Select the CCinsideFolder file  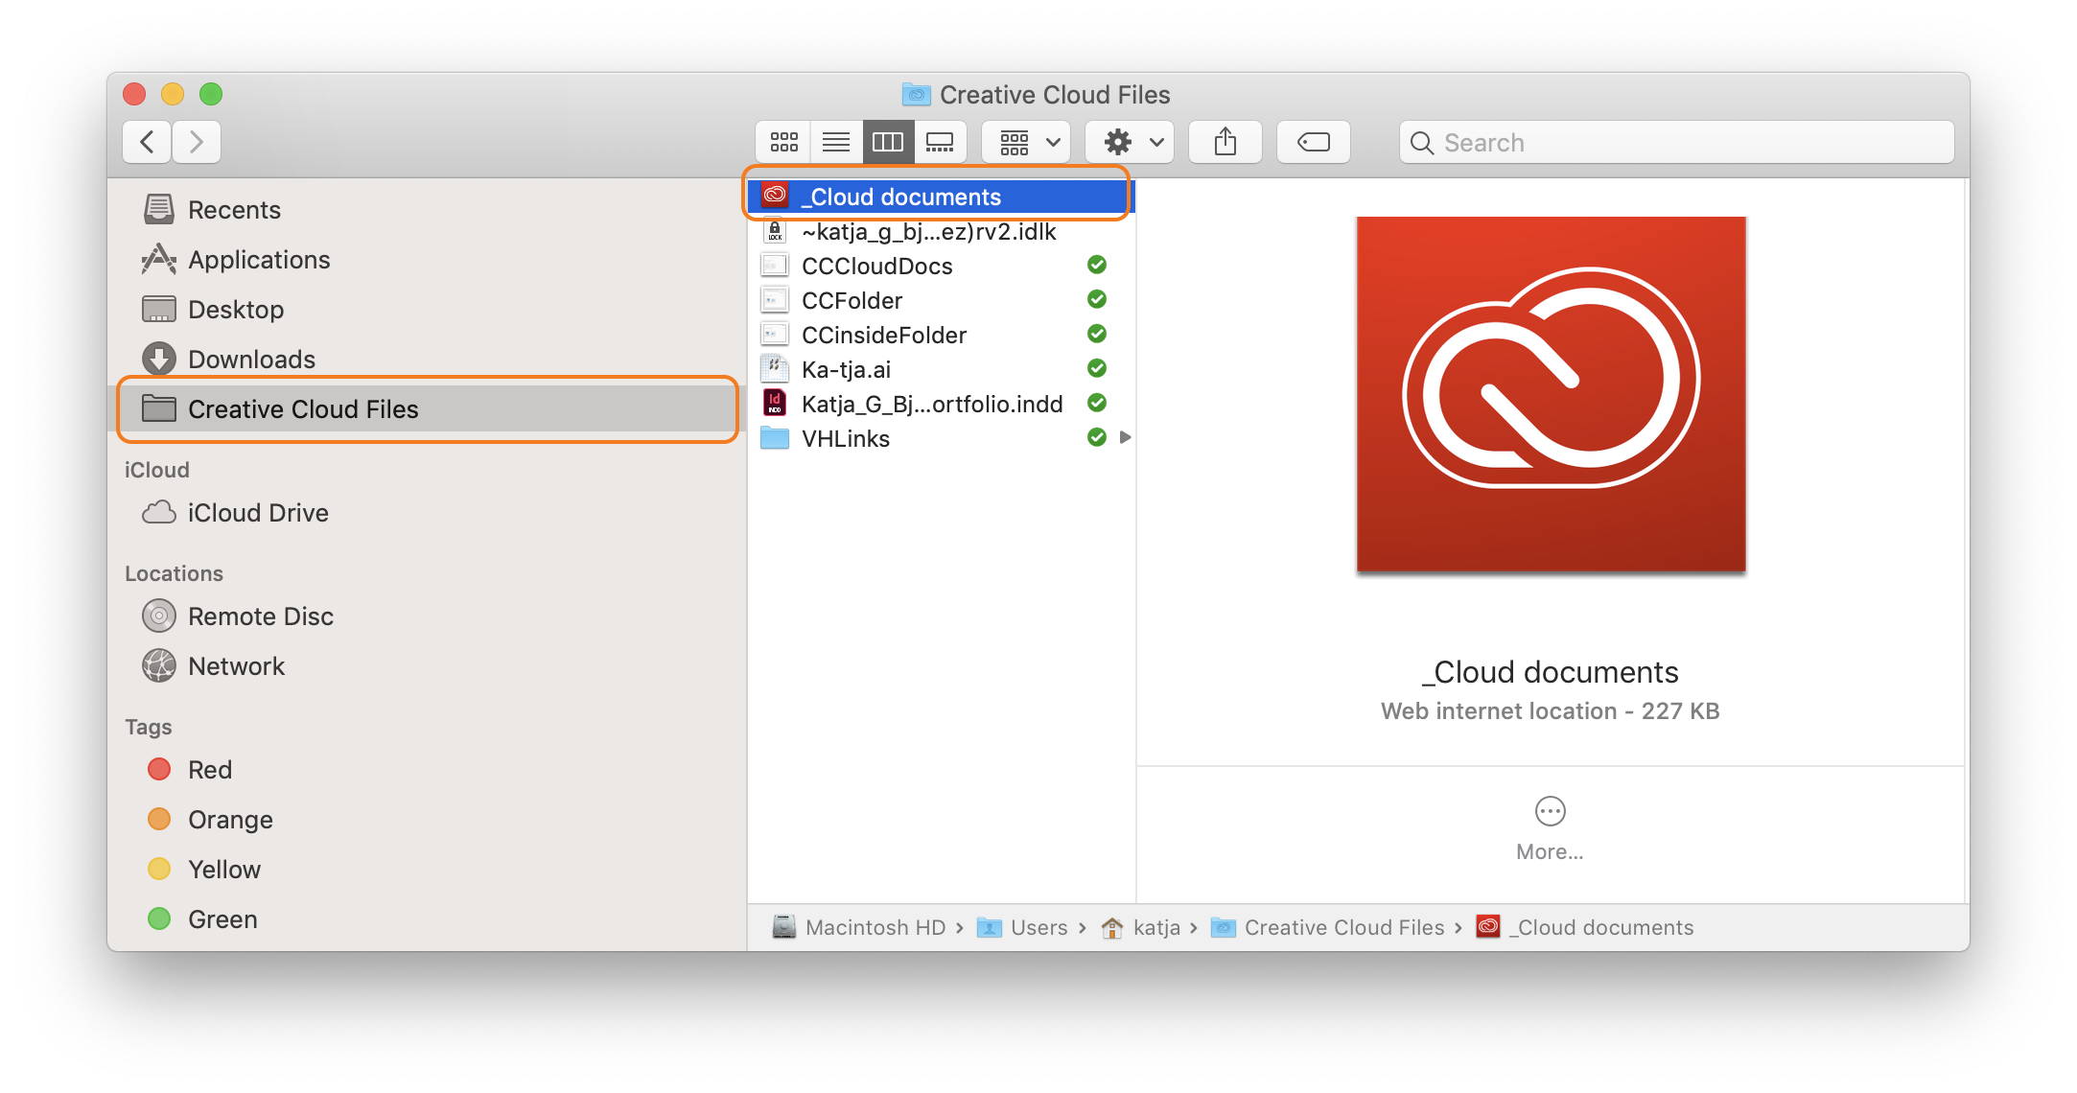click(940, 335)
